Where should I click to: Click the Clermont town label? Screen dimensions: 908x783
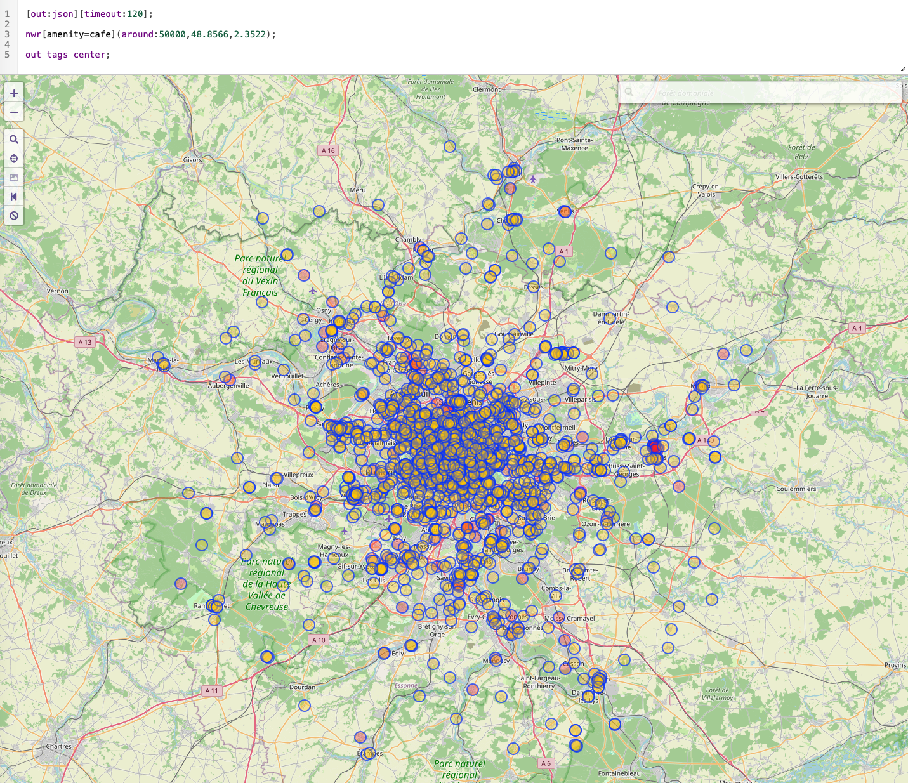pos(487,89)
